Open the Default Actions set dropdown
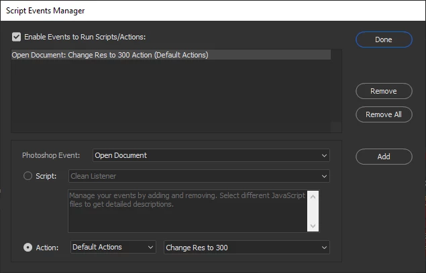 pos(113,247)
